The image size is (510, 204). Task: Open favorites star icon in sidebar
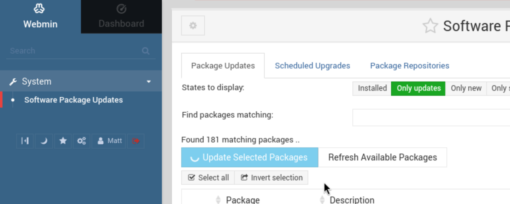(63, 141)
